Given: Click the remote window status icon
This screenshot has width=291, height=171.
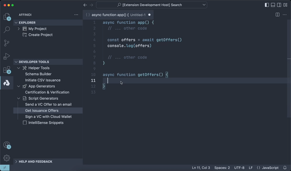Looking at the screenshot, I should click(5, 168).
